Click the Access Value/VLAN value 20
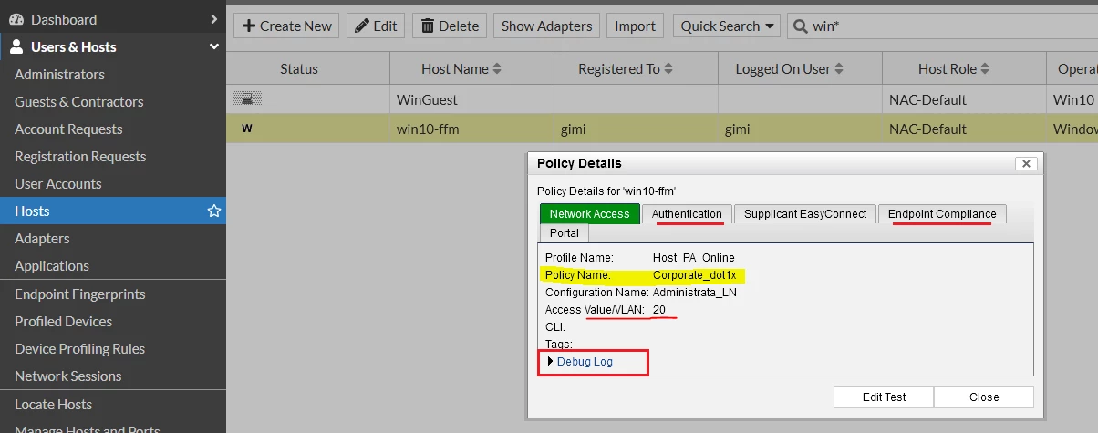This screenshot has width=1098, height=433. (659, 309)
